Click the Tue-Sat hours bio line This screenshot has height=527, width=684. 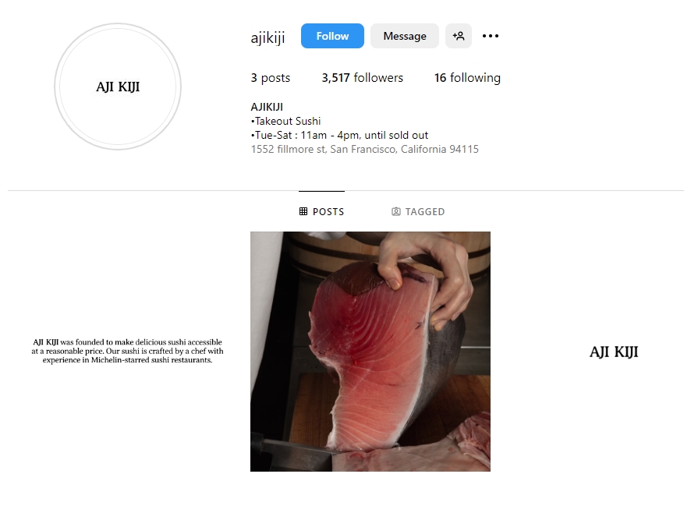[339, 135]
